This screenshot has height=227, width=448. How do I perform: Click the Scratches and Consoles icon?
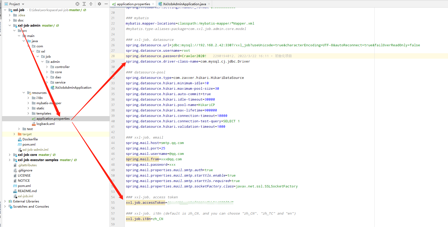pos(10,207)
